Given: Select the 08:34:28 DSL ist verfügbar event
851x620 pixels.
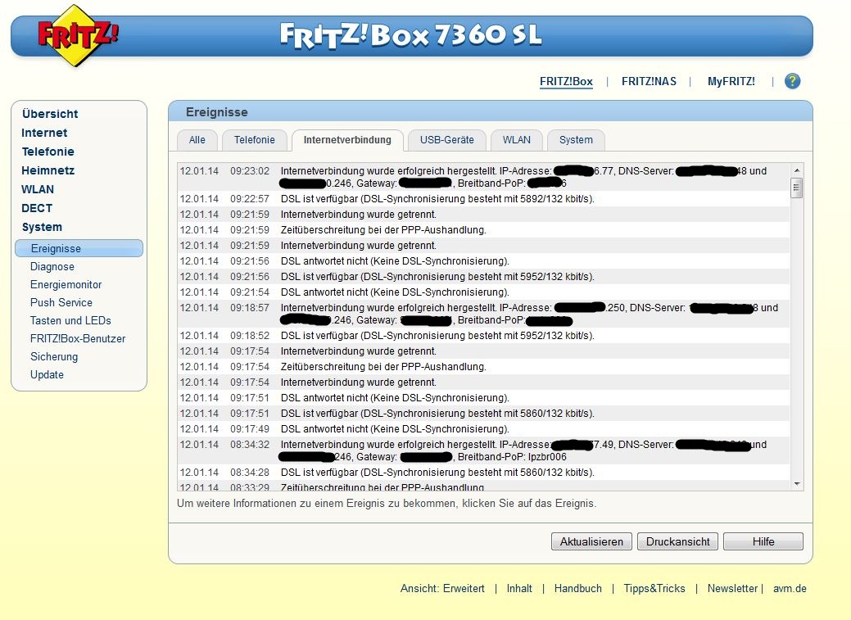Looking at the screenshot, I should (x=484, y=473).
